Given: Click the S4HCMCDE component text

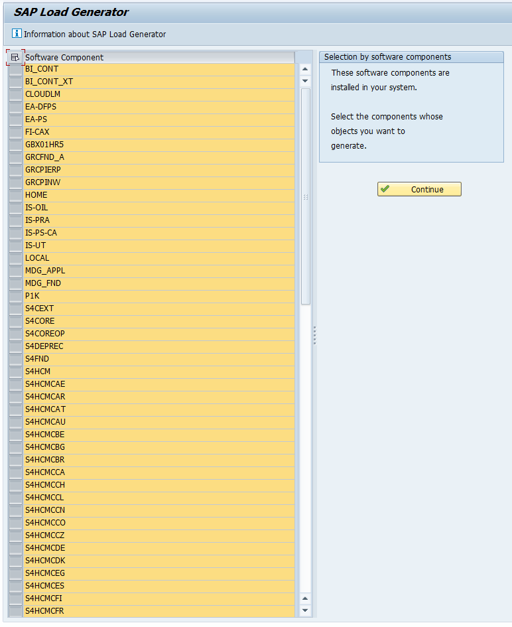Looking at the screenshot, I should coord(44,548).
